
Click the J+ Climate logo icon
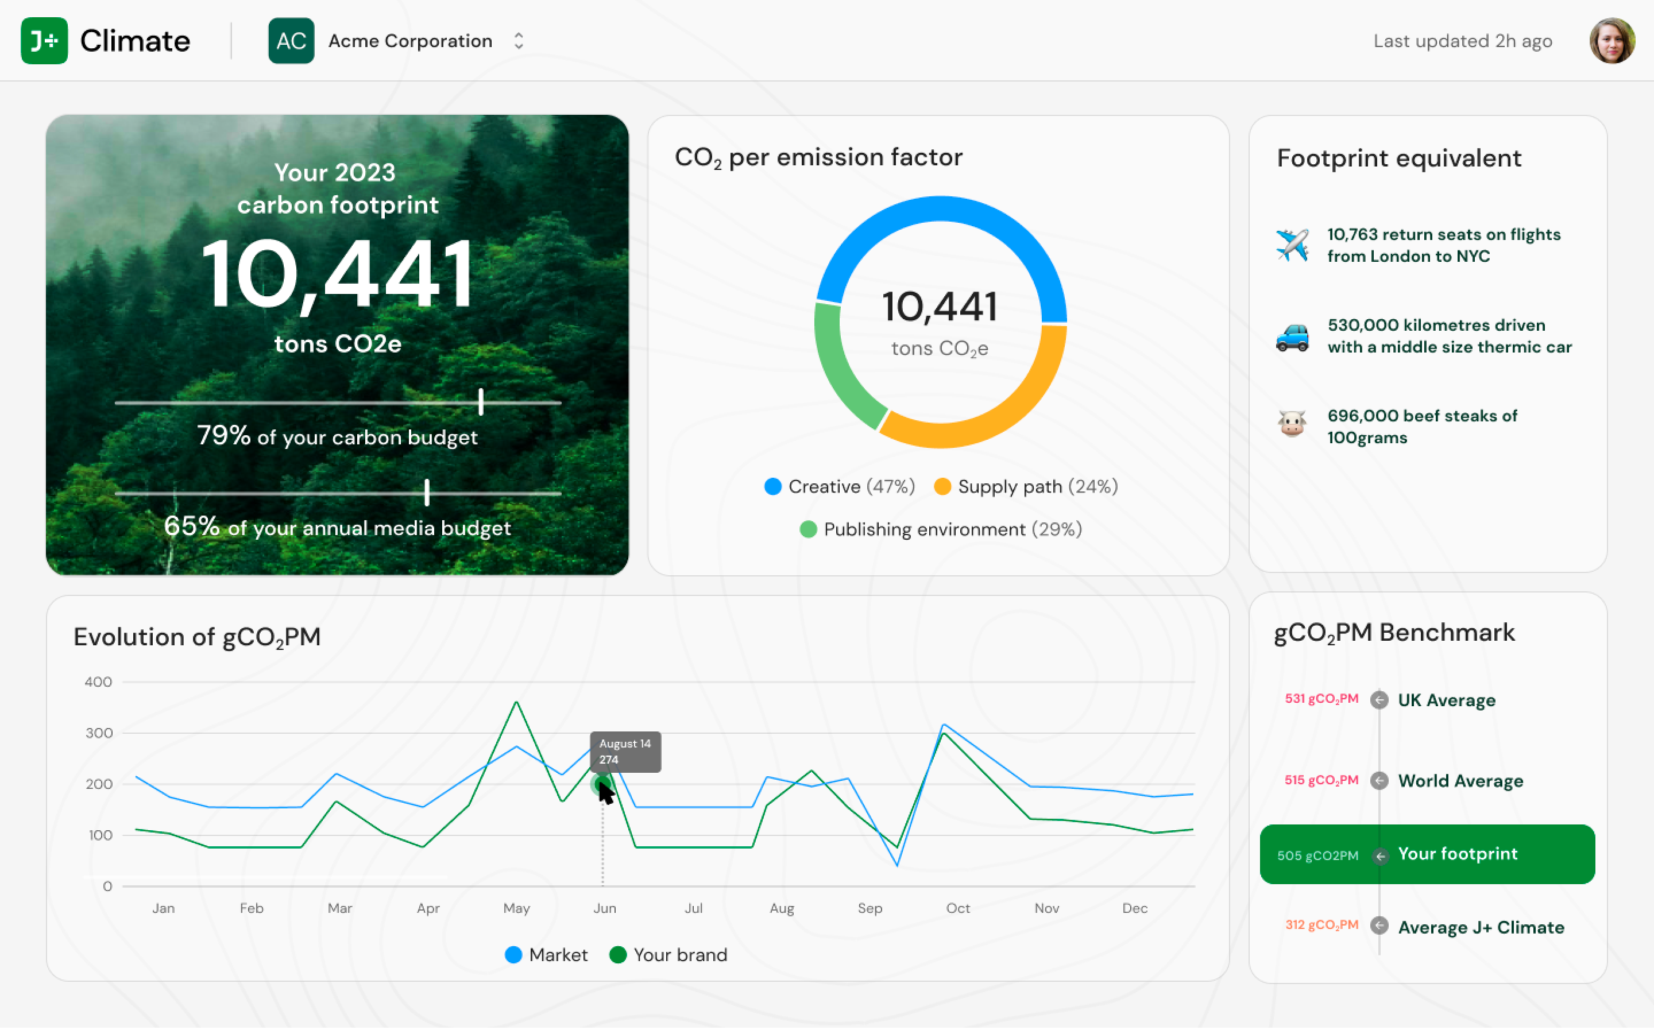pyautogui.click(x=44, y=41)
